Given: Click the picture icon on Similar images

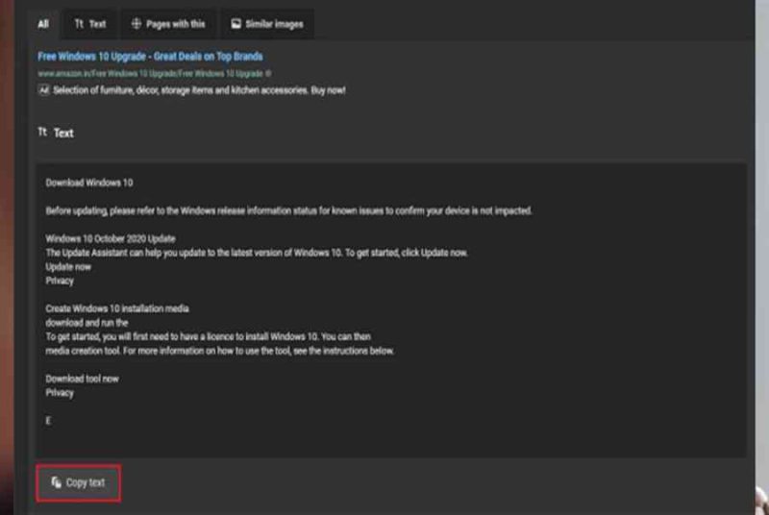Looking at the screenshot, I should click(236, 23).
